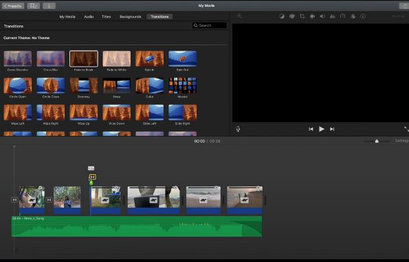409x262 pixels.
Task: Select the cropping tool
Action: (x=302, y=16)
